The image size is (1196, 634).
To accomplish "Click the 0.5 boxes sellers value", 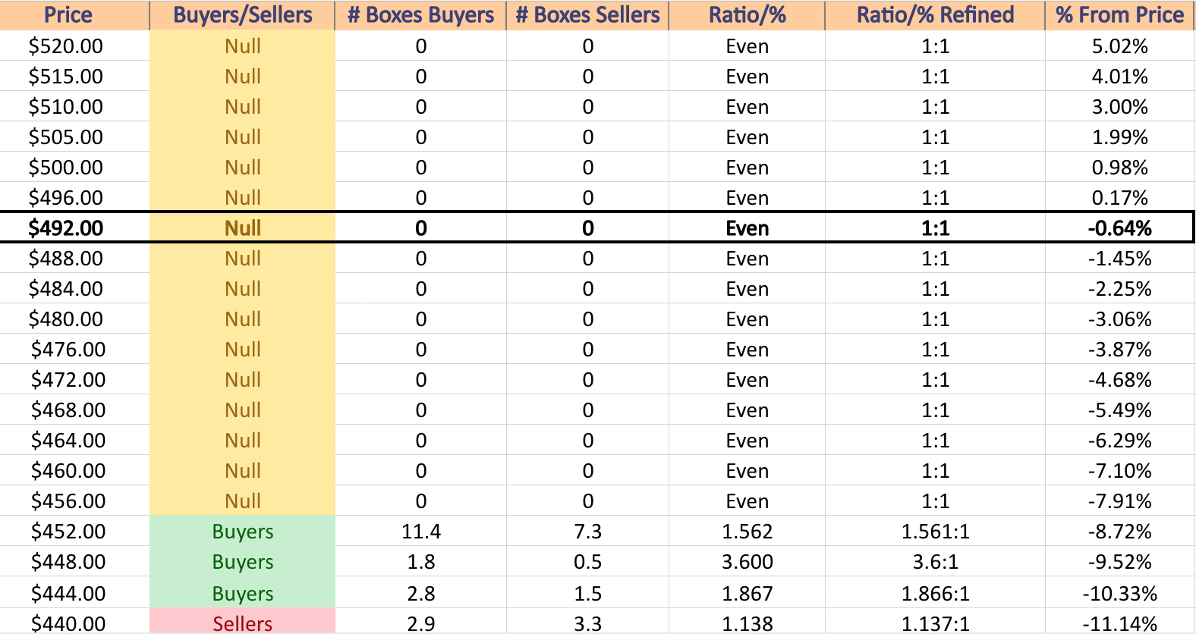I will [587, 562].
